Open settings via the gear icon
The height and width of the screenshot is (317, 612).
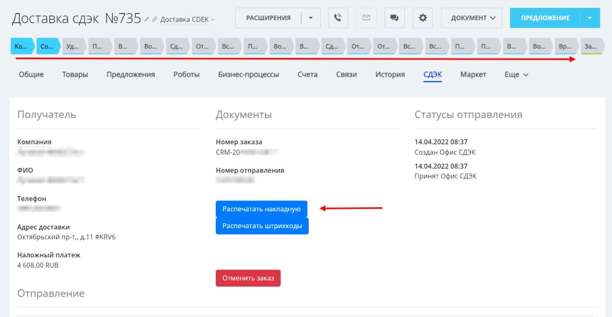(x=423, y=18)
